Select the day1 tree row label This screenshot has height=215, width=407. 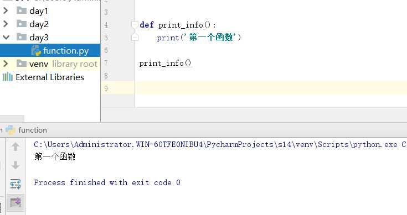tap(39, 11)
